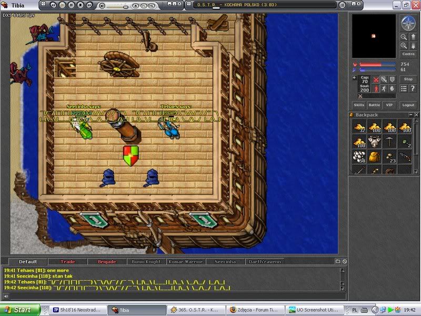This screenshot has height=316, width=421.
Task: Open a new chat channel icon
Action: coord(338,261)
